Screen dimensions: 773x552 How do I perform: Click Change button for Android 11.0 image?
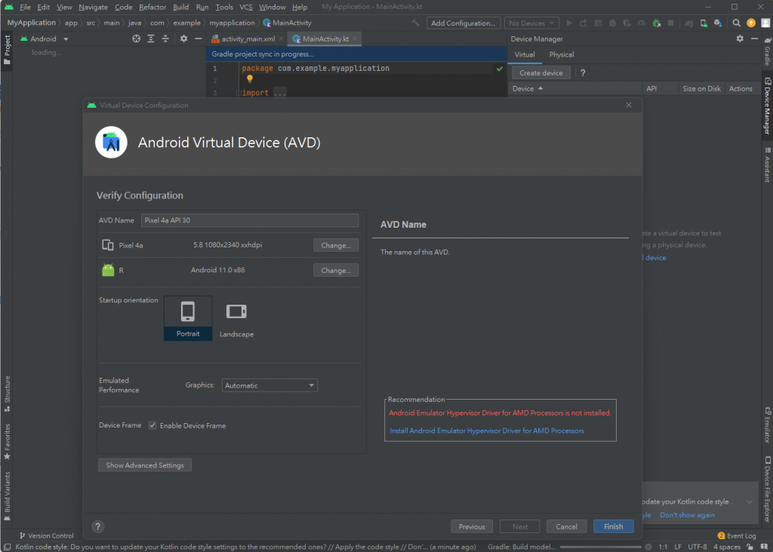(x=336, y=270)
